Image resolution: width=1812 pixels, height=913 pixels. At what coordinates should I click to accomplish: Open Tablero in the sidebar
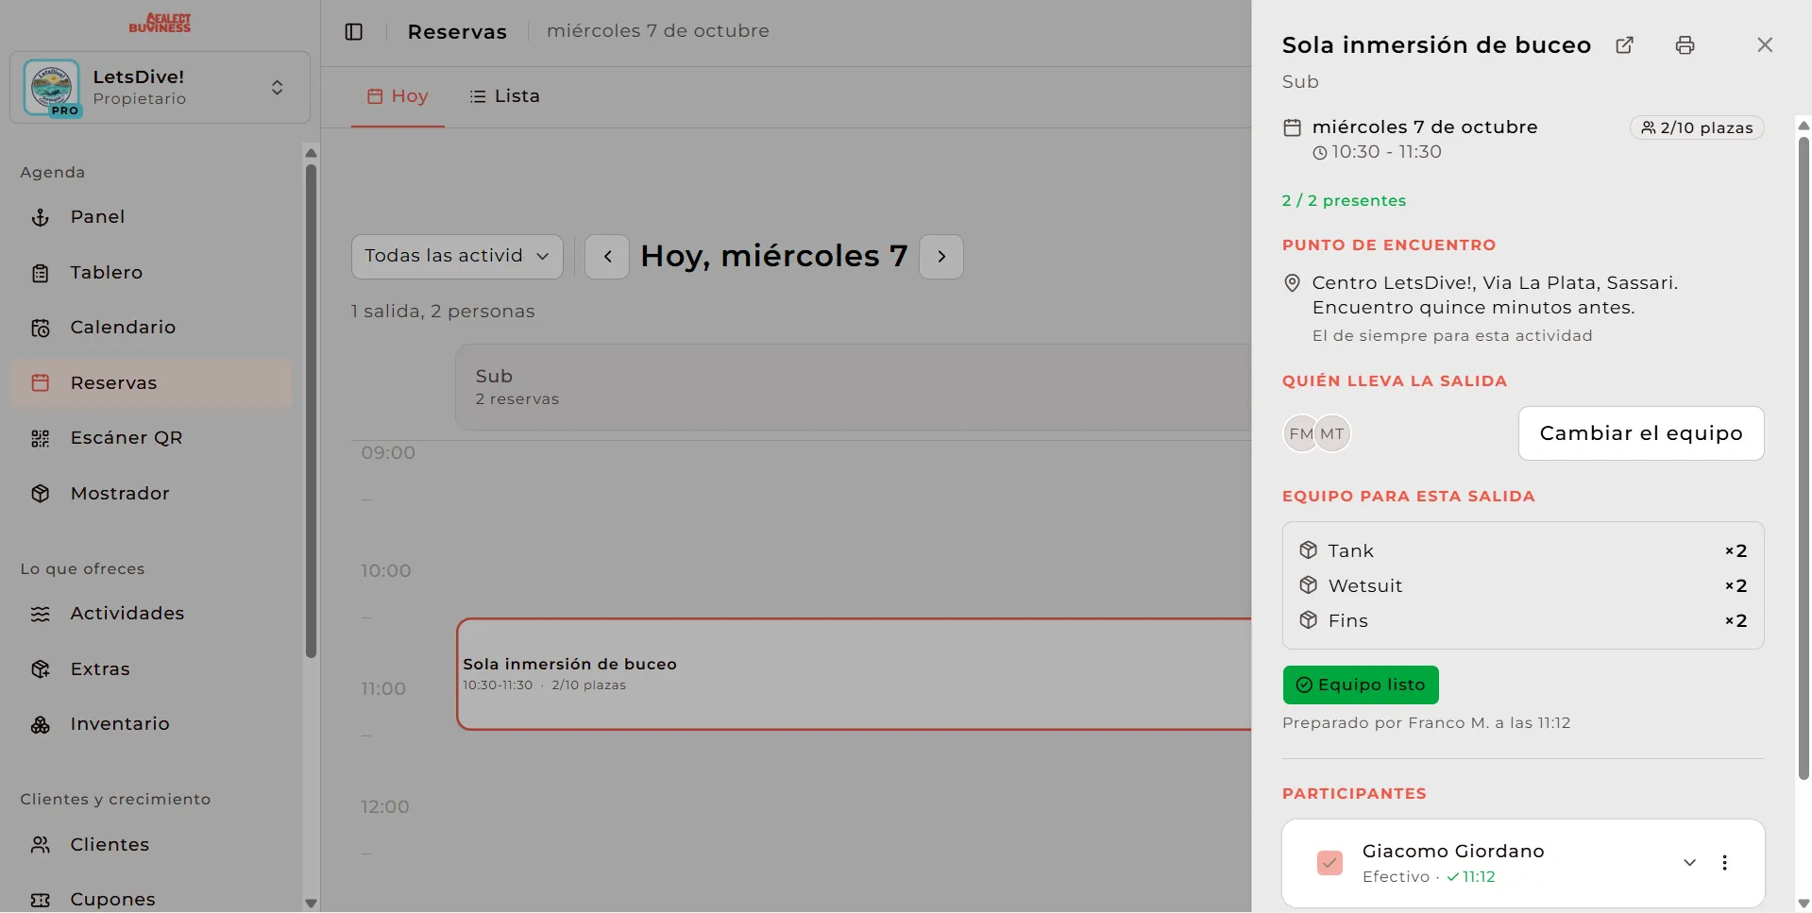[x=151, y=273]
